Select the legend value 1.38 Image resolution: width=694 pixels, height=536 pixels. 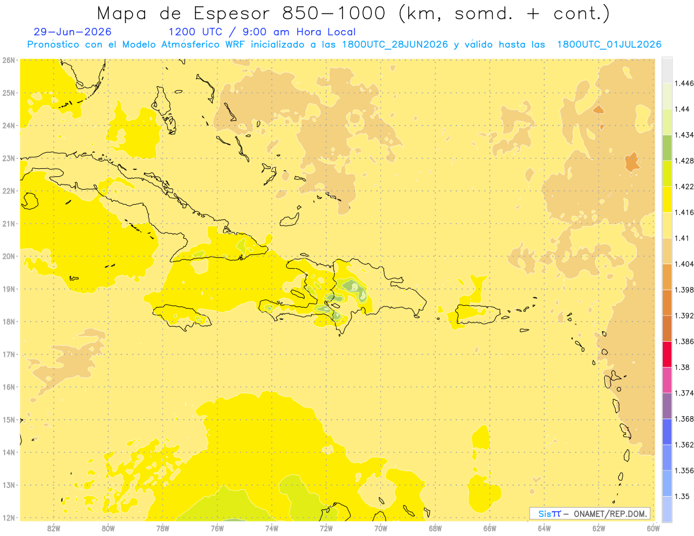pos(682,367)
